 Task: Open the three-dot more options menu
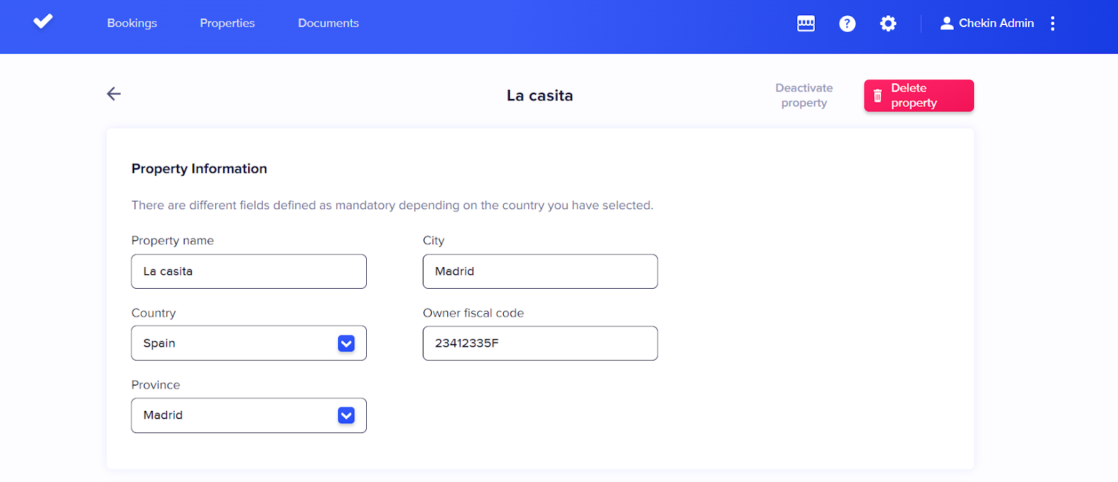tap(1052, 24)
